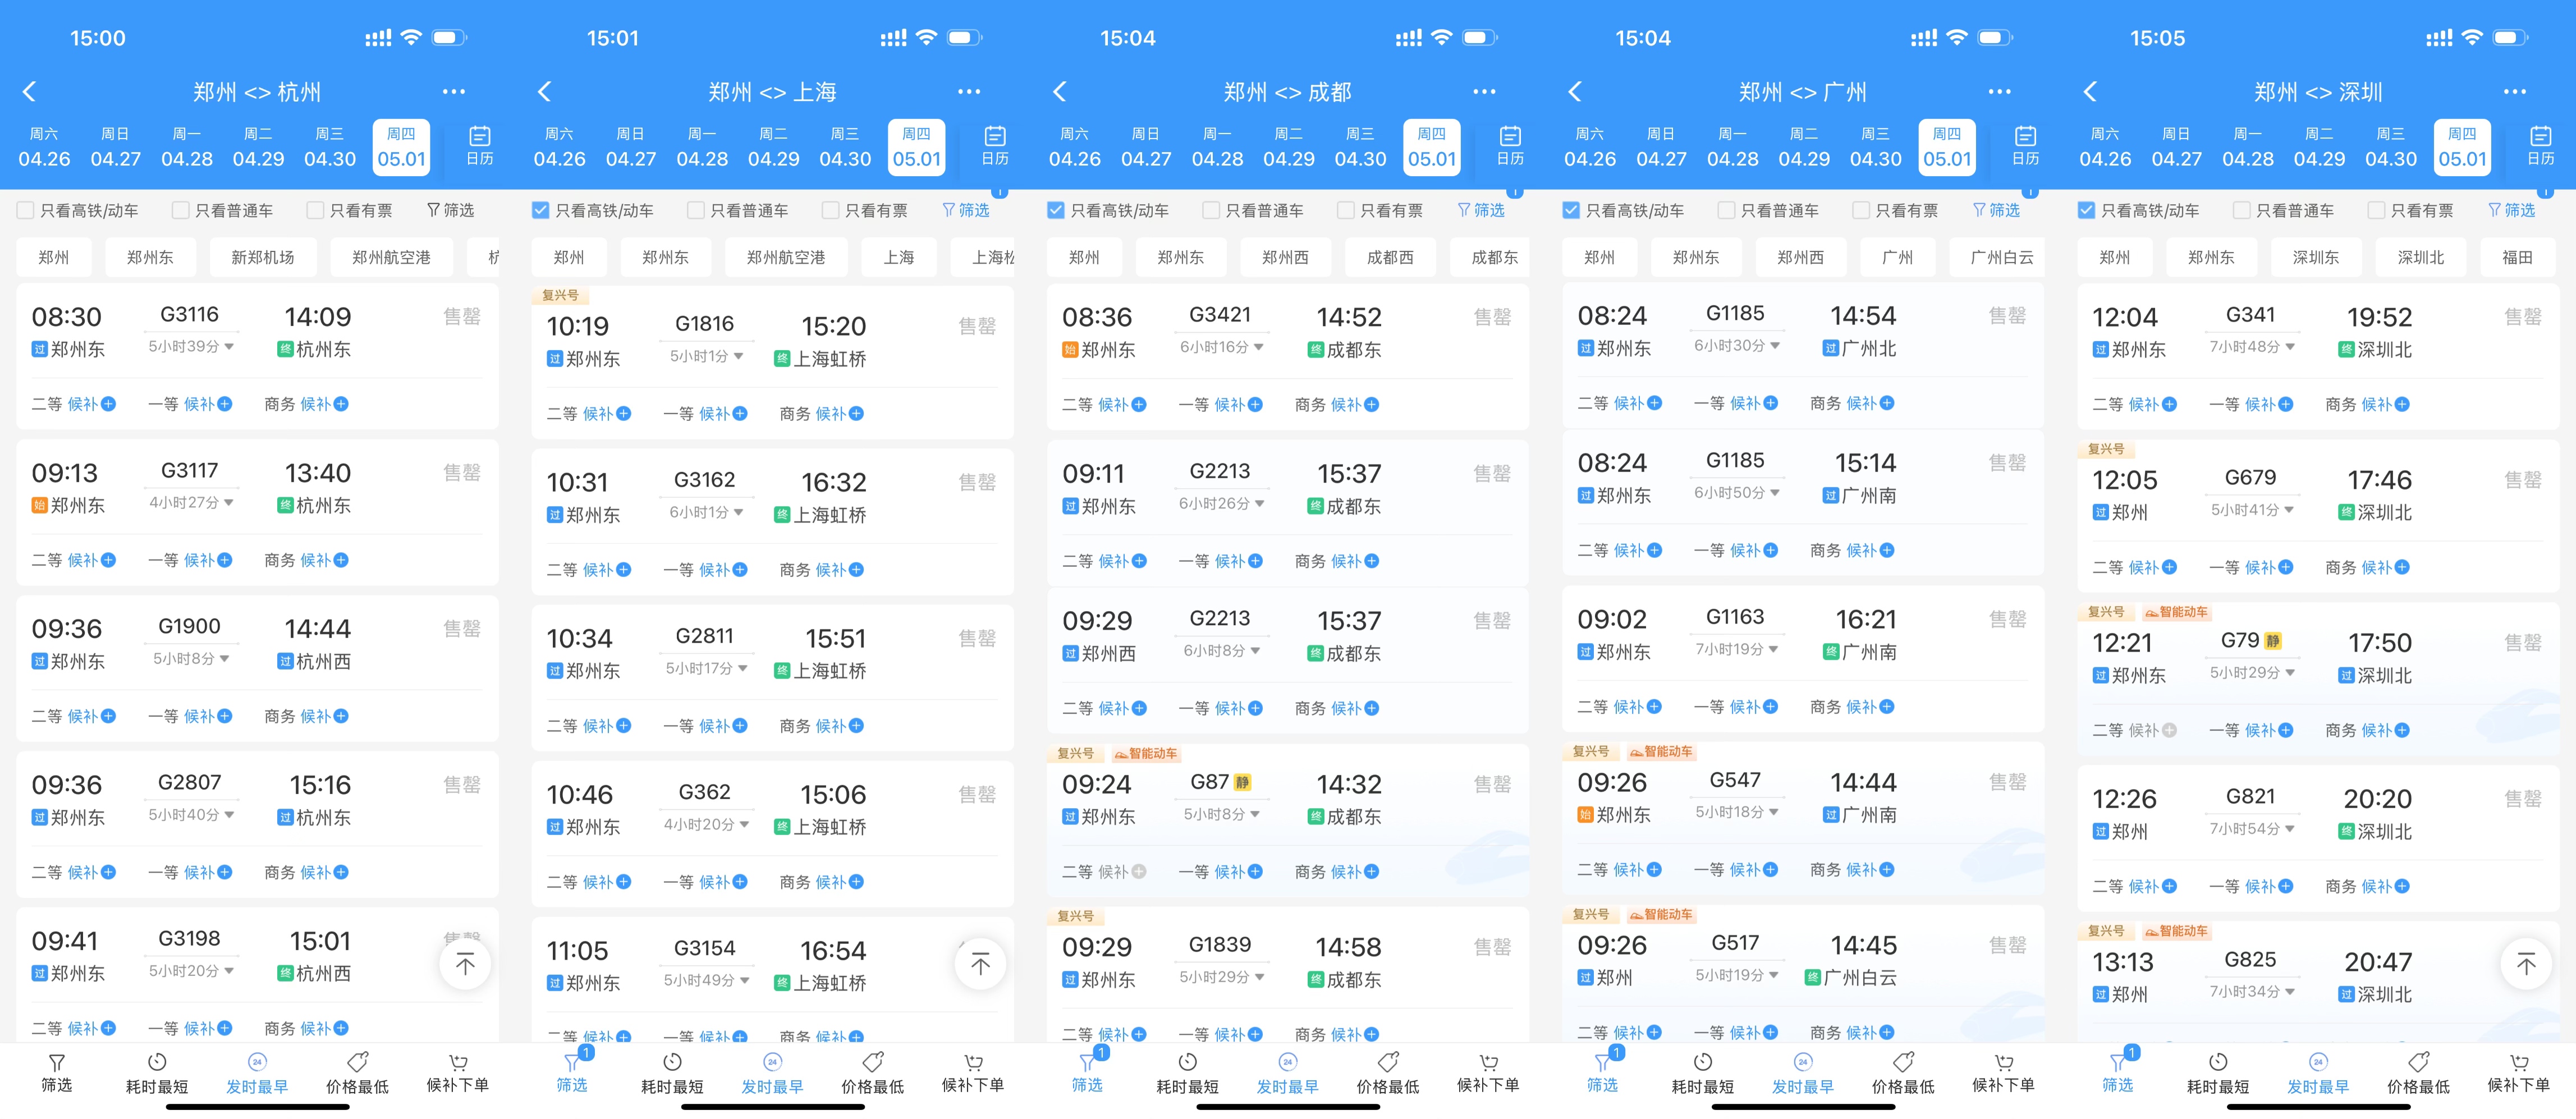2576x1119 pixels.
Task: Select 周一 04.28 on 郑州<>成都 screen
Action: point(1217,147)
